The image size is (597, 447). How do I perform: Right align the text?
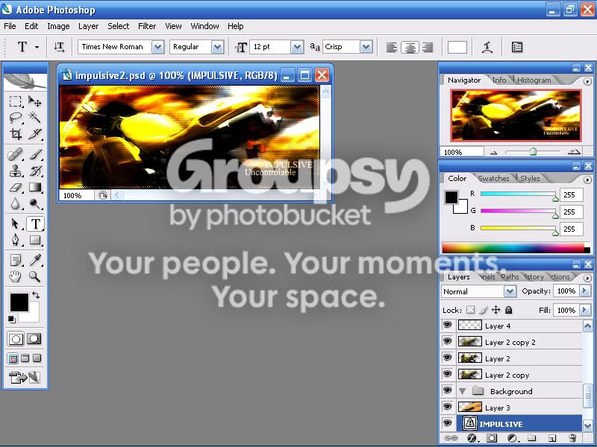coord(428,48)
